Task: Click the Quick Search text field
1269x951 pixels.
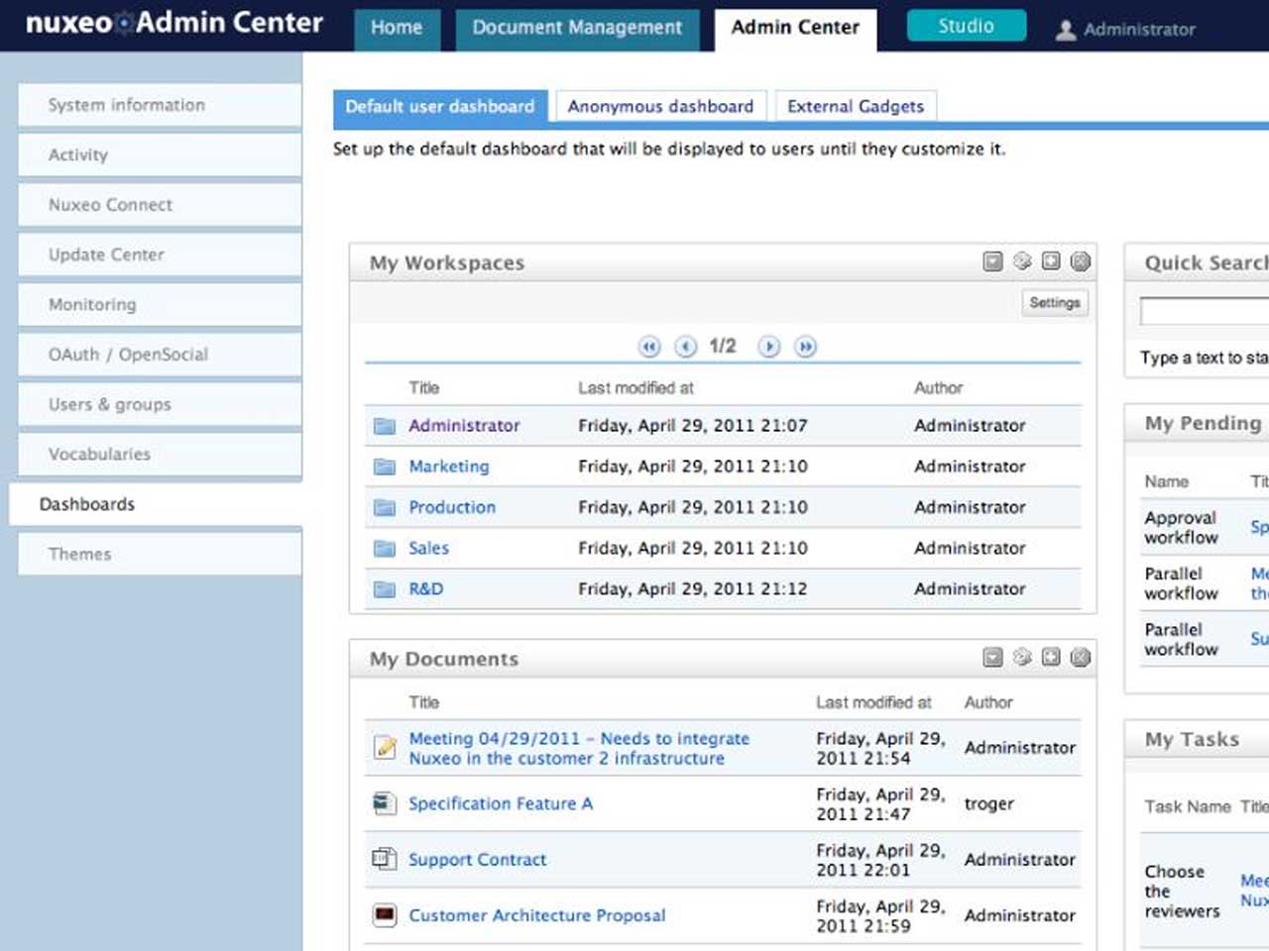Action: [x=1205, y=311]
